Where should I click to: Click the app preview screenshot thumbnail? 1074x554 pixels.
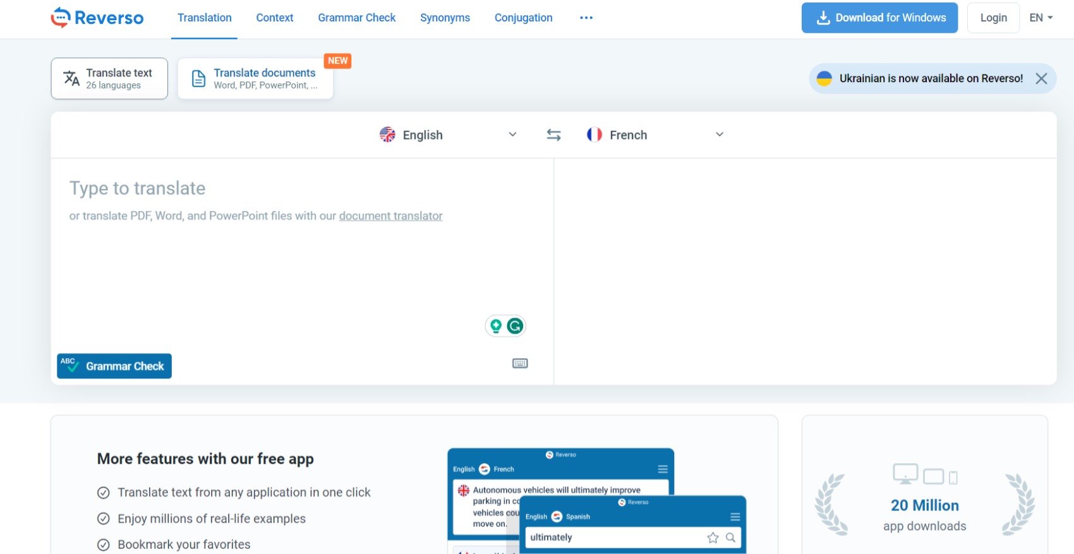pos(597,501)
